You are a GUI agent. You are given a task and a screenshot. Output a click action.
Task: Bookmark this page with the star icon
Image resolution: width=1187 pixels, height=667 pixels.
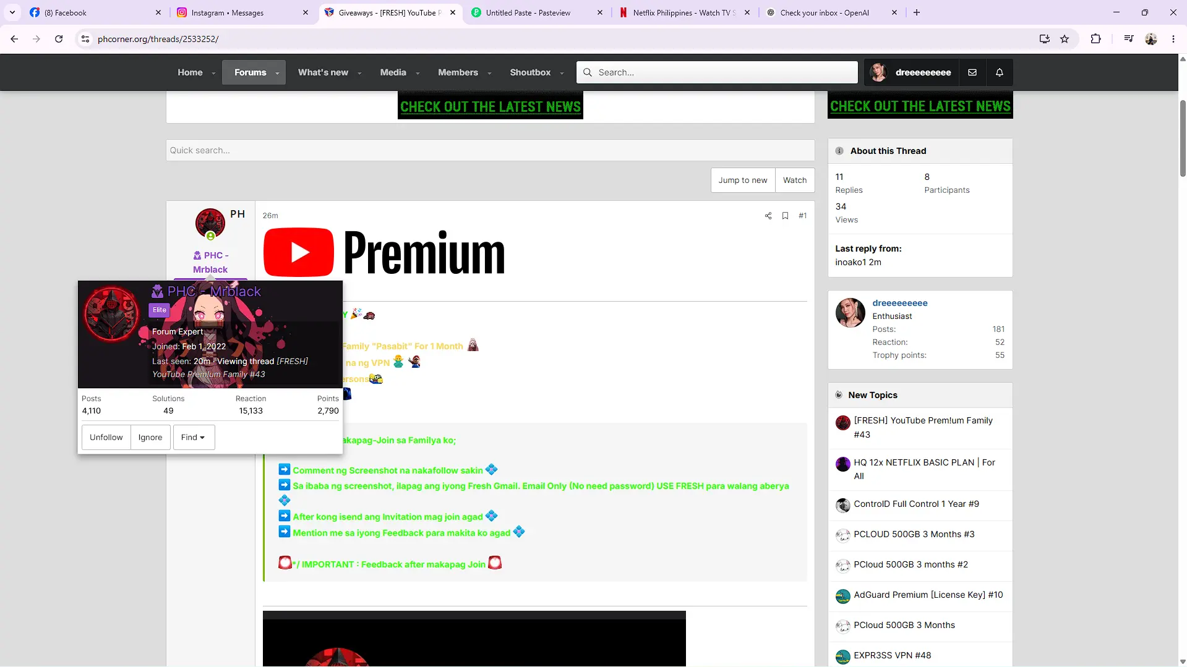click(x=1065, y=39)
